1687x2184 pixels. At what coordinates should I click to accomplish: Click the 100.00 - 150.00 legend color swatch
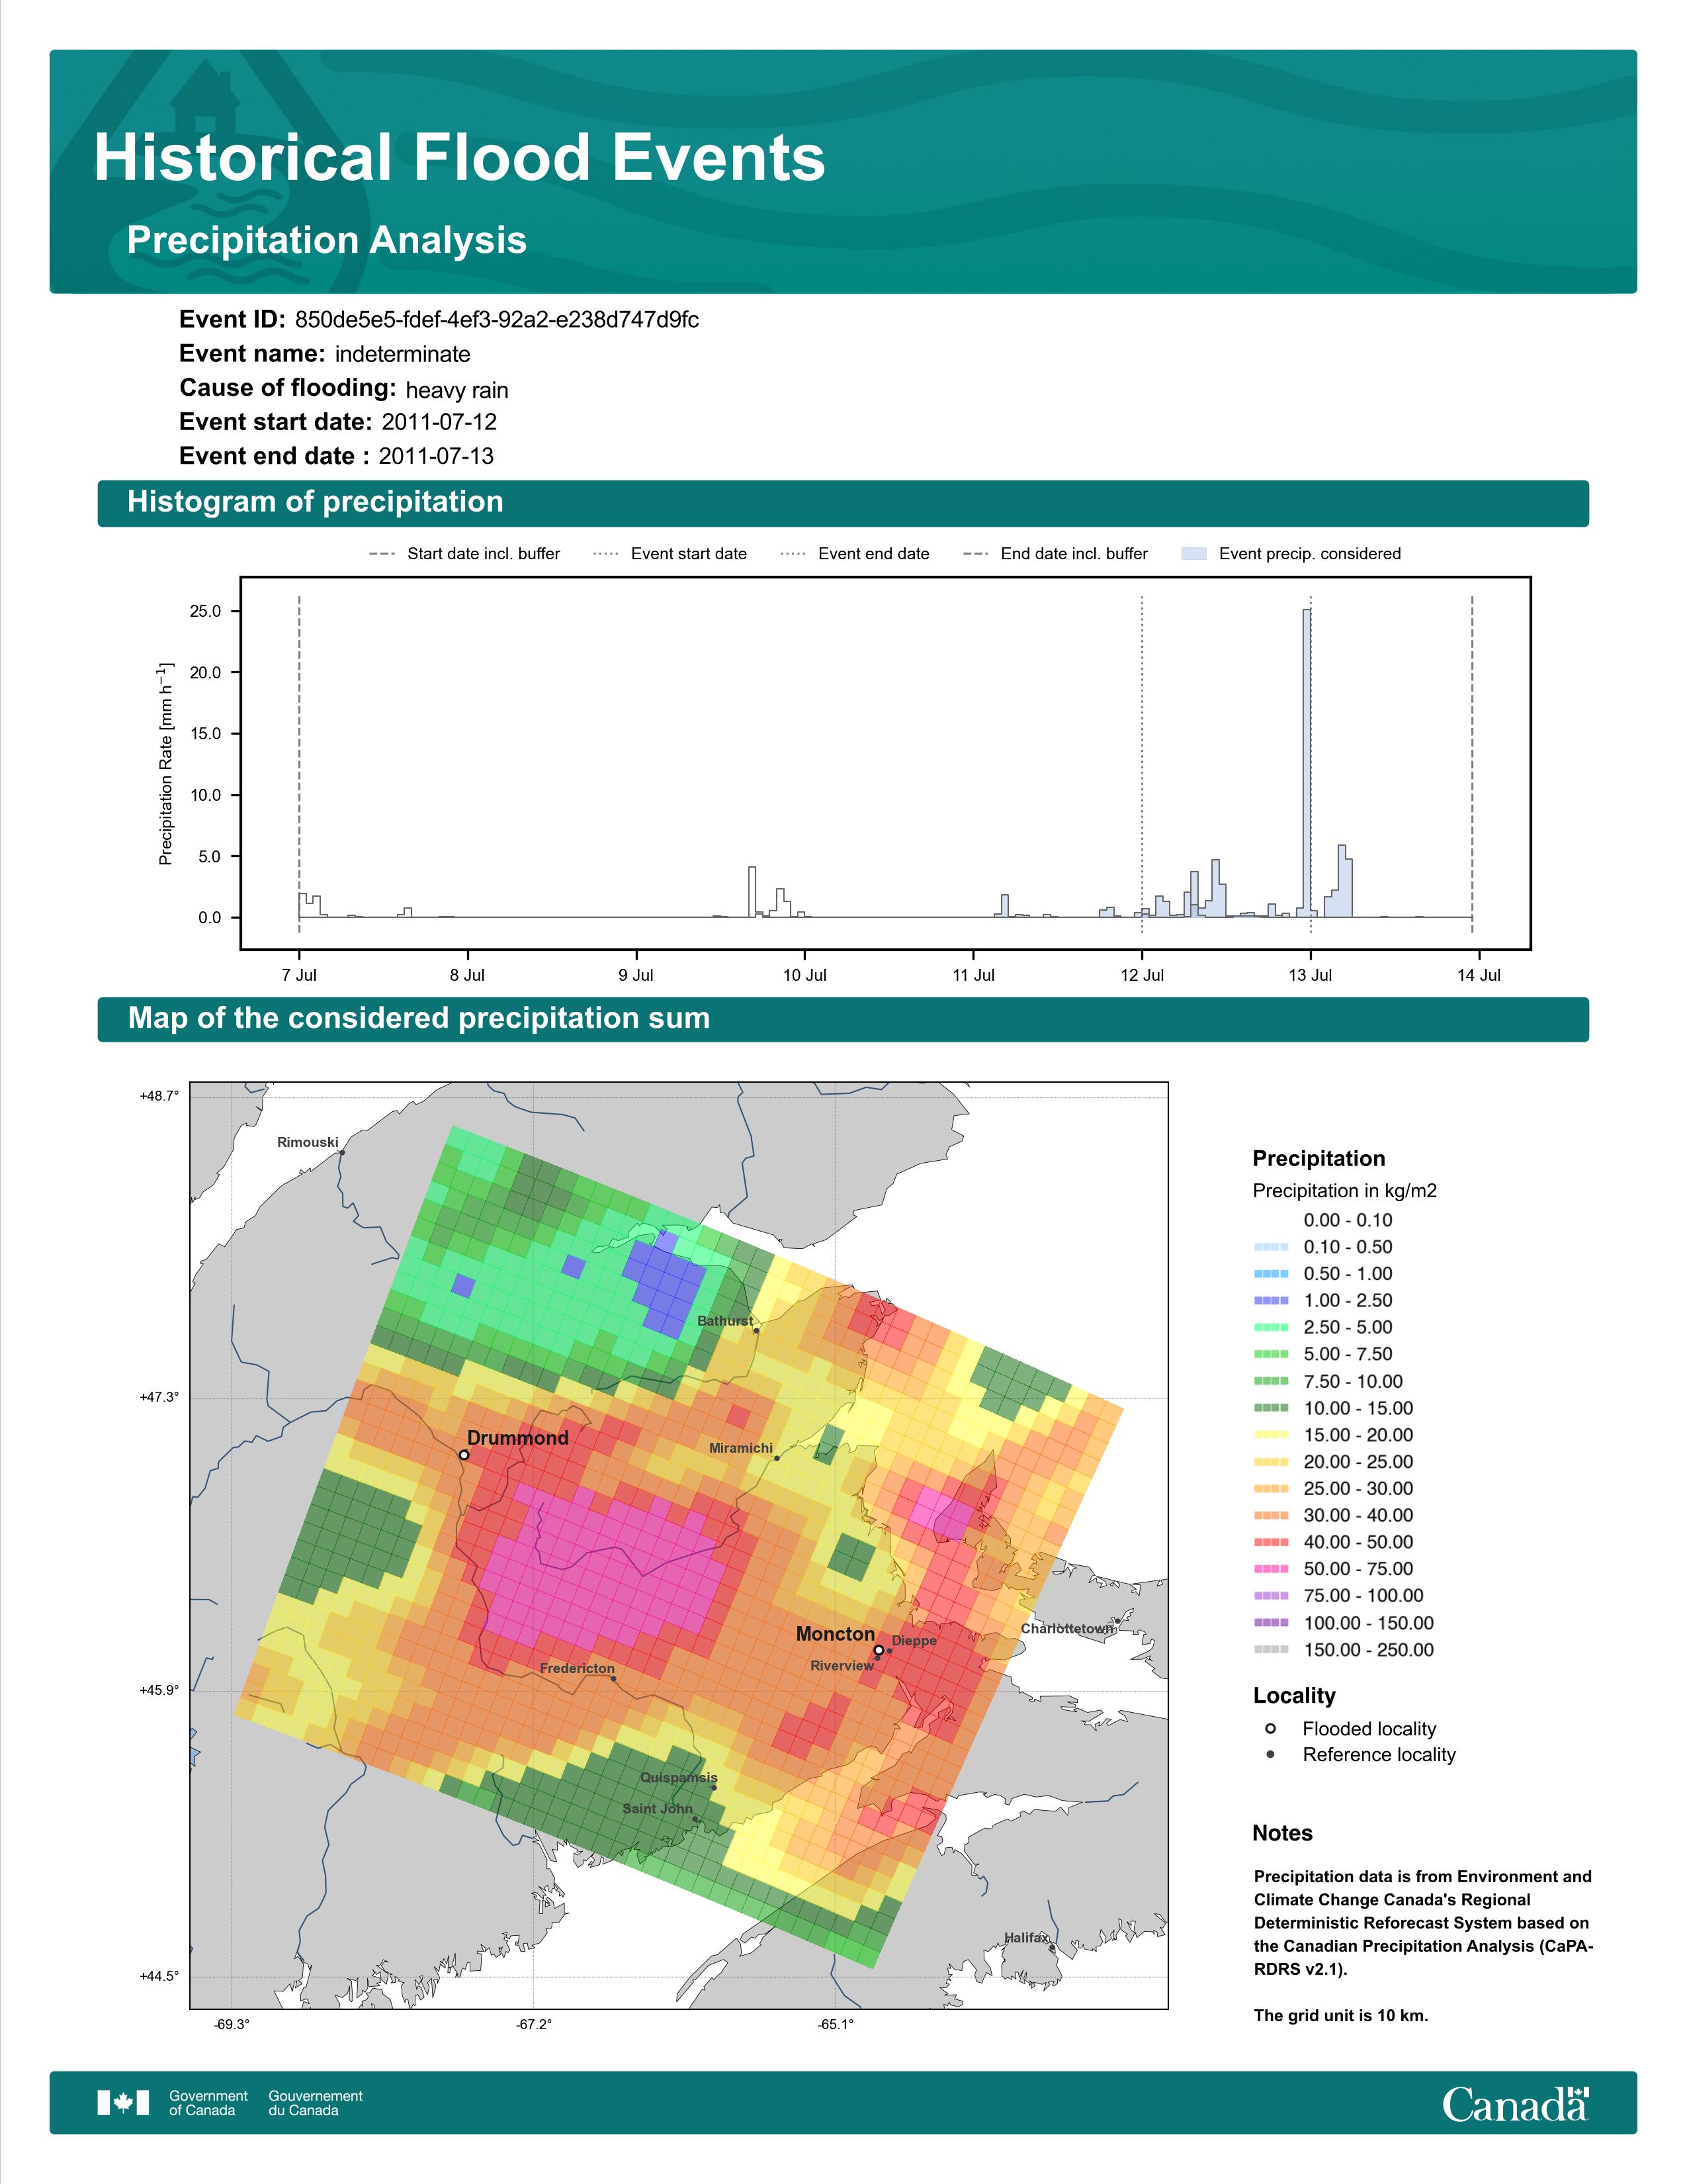(x=1270, y=1623)
